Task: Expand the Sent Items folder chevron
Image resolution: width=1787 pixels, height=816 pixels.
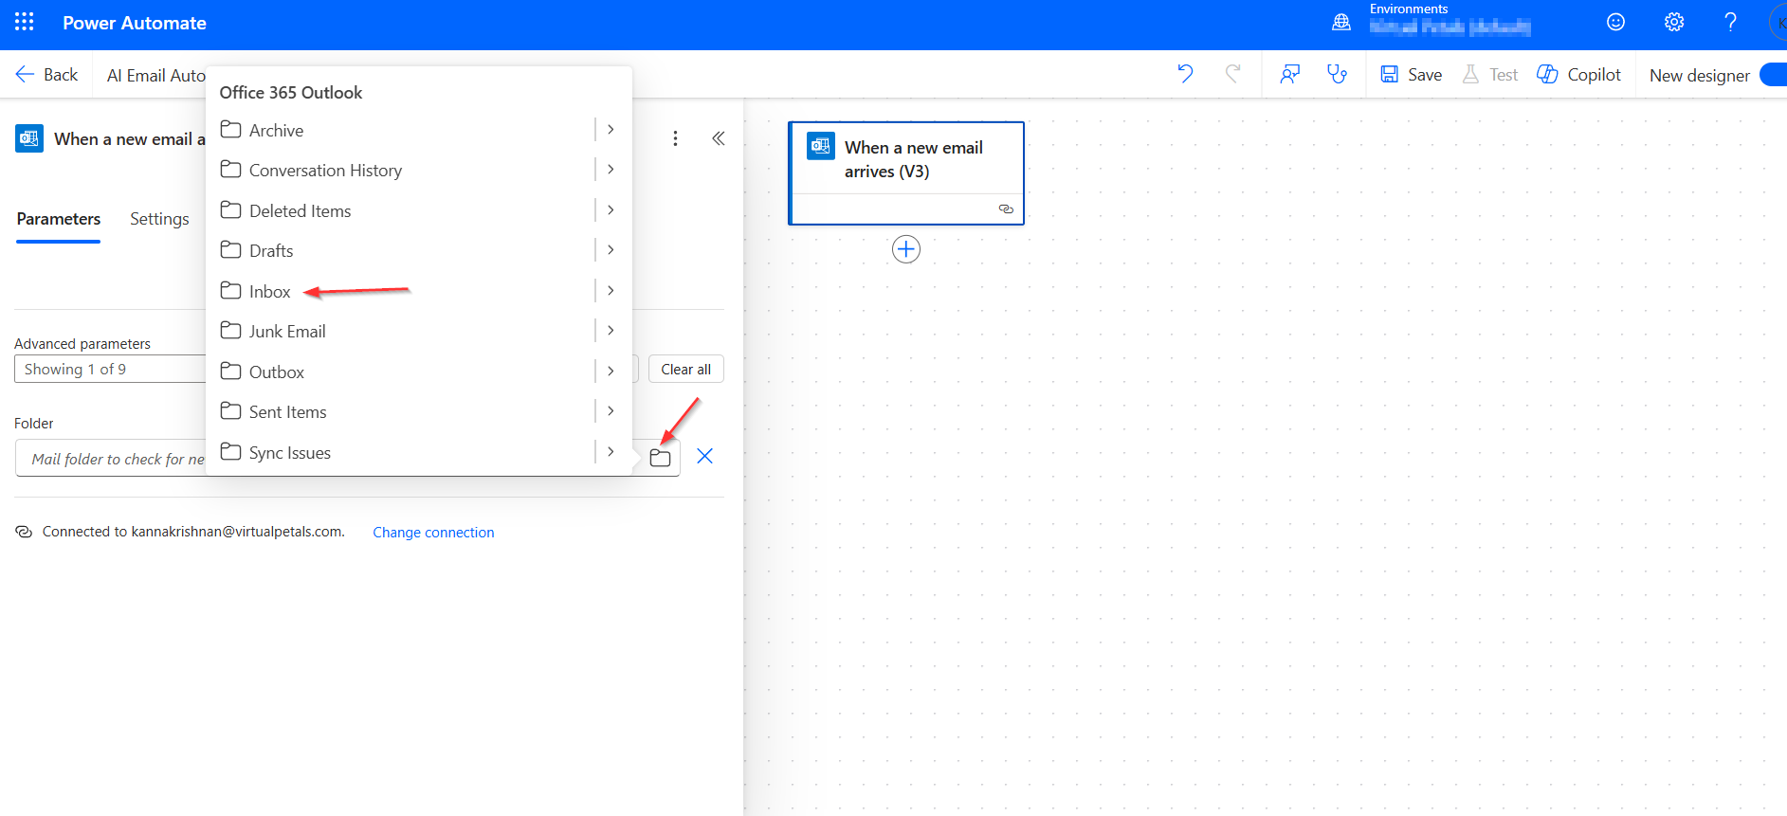Action: coord(611,411)
